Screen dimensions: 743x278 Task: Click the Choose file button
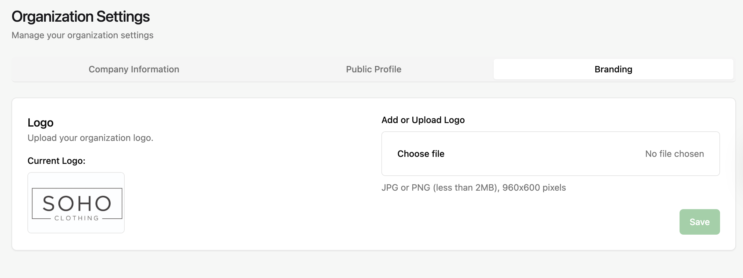pyautogui.click(x=421, y=154)
